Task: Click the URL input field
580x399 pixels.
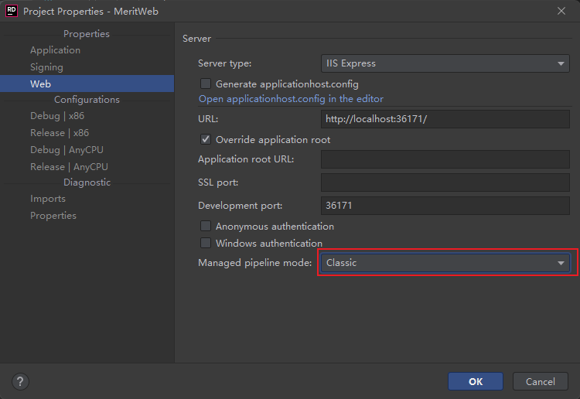Action: 445,119
